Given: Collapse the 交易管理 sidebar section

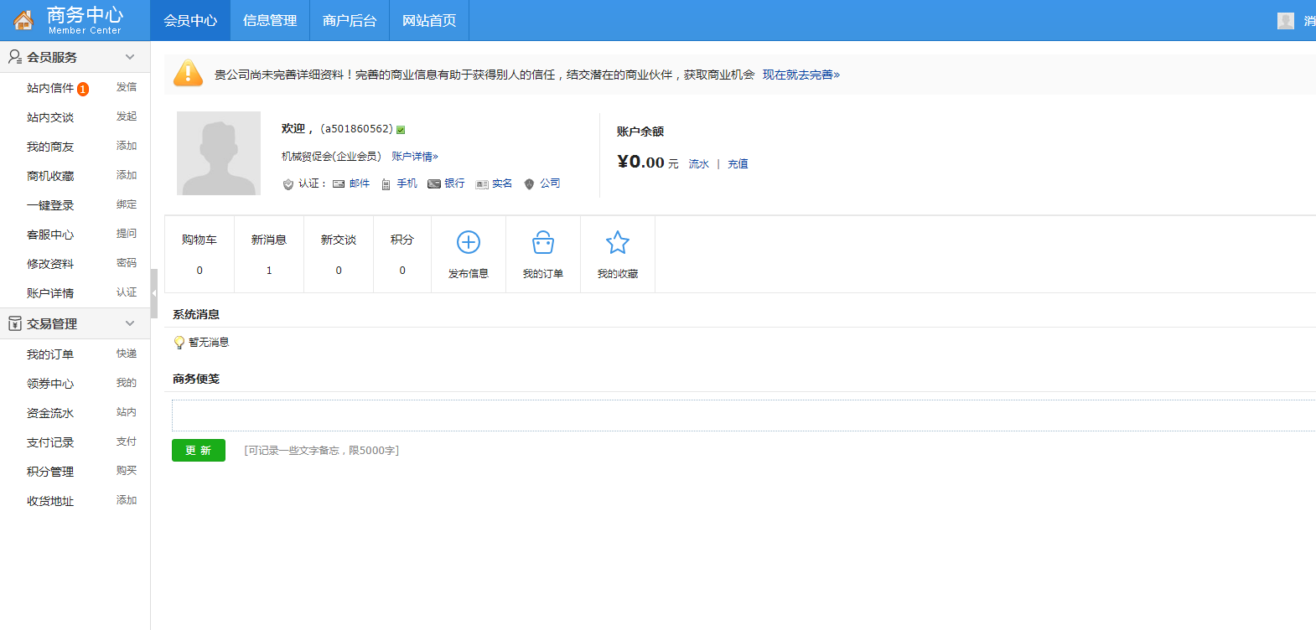Looking at the screenshot, I should [x=130, y=323].
